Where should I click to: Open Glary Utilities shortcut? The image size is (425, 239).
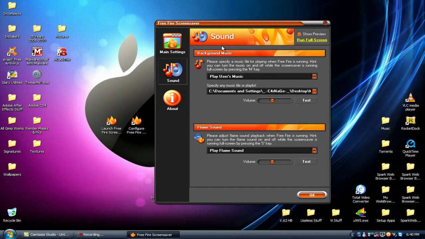12,77
